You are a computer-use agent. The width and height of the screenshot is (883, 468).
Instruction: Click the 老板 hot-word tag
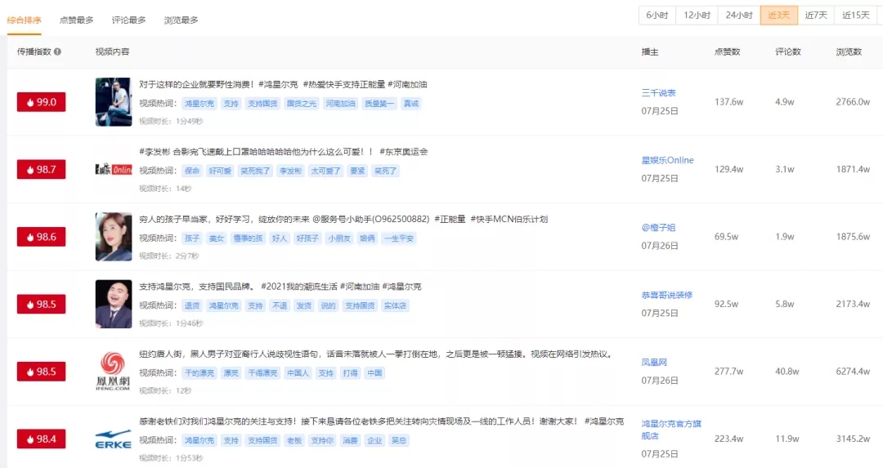[294, 440]
